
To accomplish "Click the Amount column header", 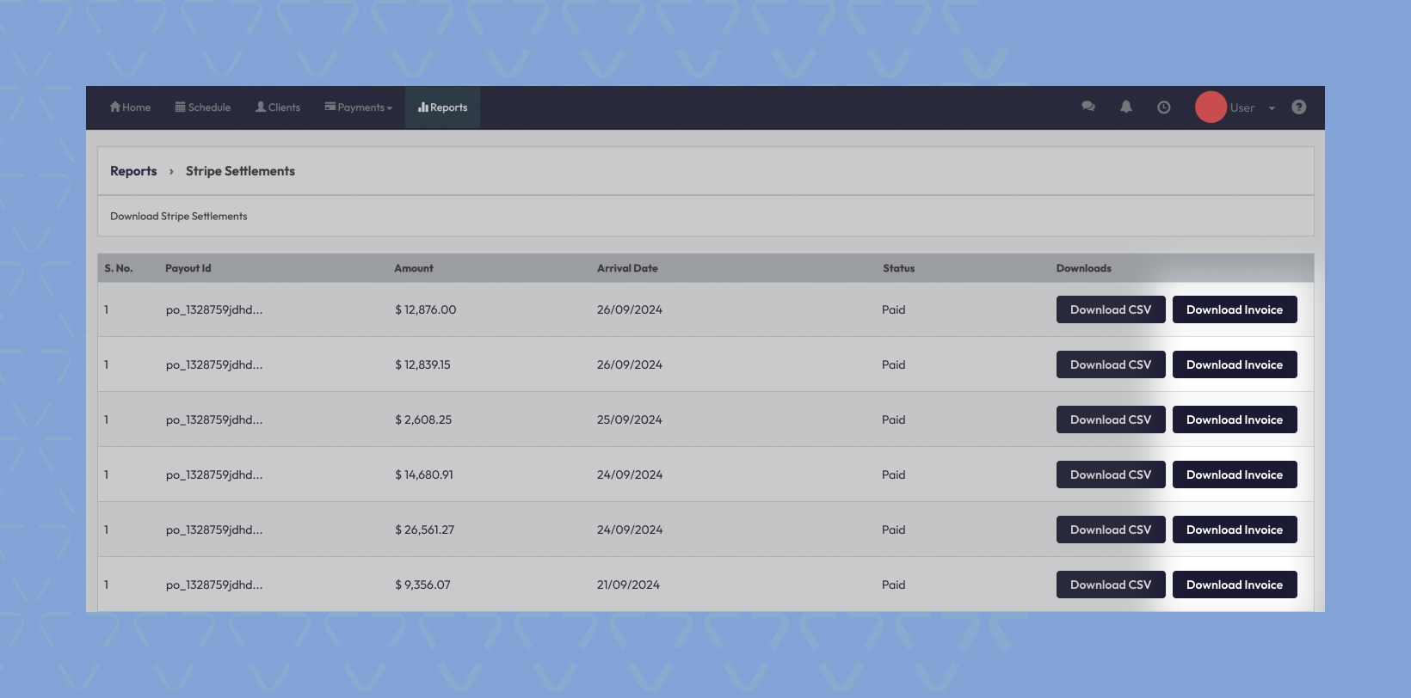I will click(x=414, y=268).
